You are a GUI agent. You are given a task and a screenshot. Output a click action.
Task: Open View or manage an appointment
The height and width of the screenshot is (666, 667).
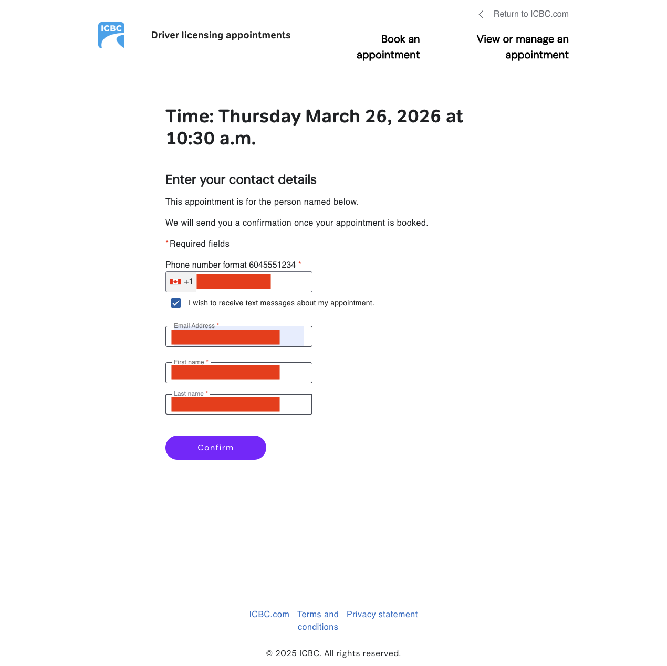pyautogui.click(x=523, y=47)
